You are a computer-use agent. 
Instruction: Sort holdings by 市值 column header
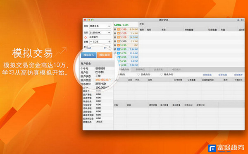click(223, 30)
